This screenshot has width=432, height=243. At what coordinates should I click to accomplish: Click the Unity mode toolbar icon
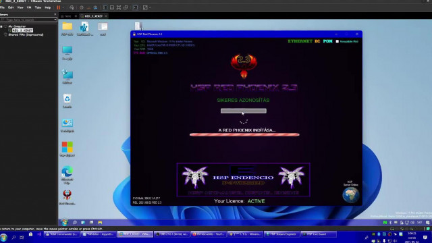[126, 7]
